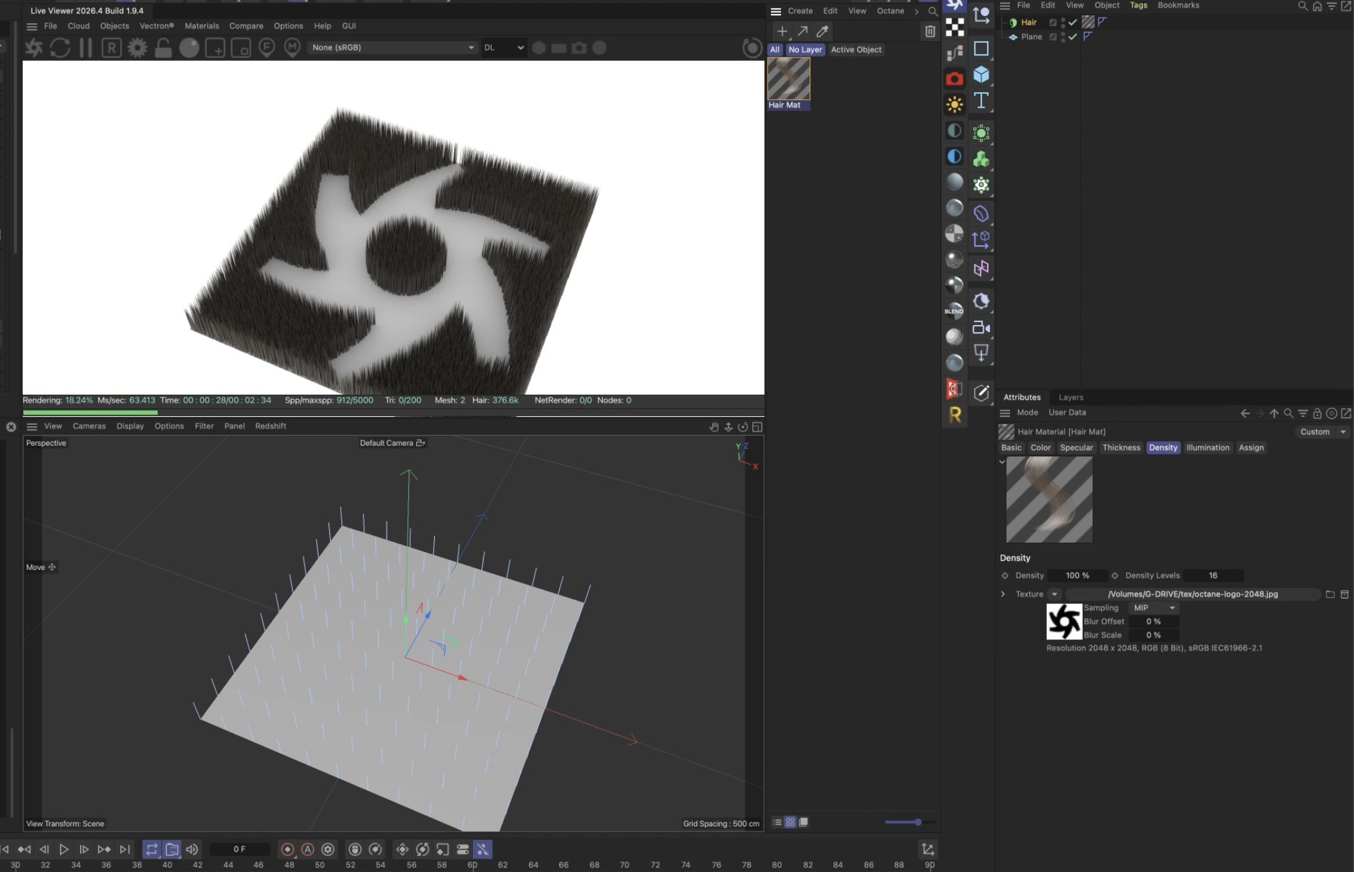Filter materials by No Layer

805,49
